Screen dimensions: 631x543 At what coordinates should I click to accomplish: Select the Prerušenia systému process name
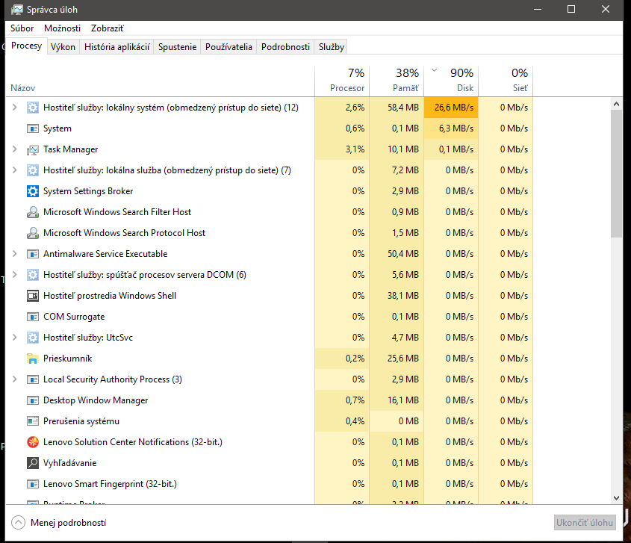click(81, 421)
